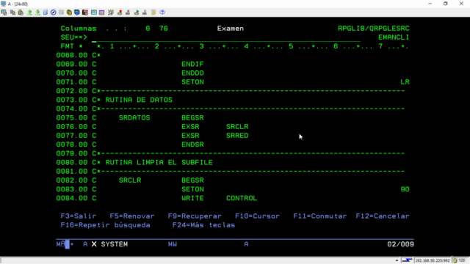Viewport: 470px width, 264px height.
Task: Click cursor position 02/009 in status line
Action: click(x=400, y=244)
